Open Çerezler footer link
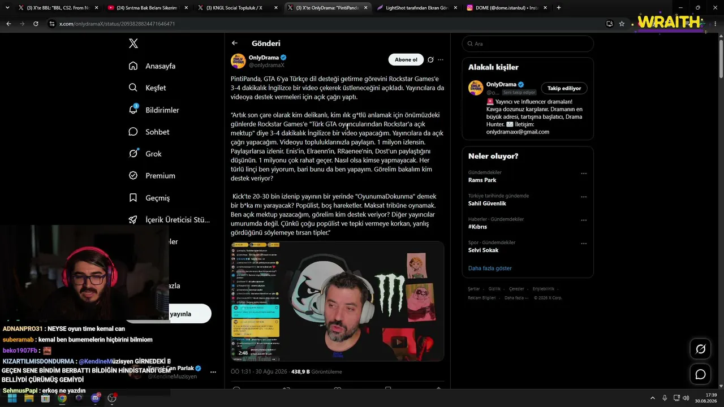This screenshot has width=724, height=407. point(516,289)
